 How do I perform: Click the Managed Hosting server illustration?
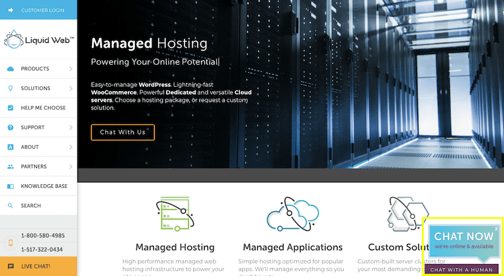175,214
